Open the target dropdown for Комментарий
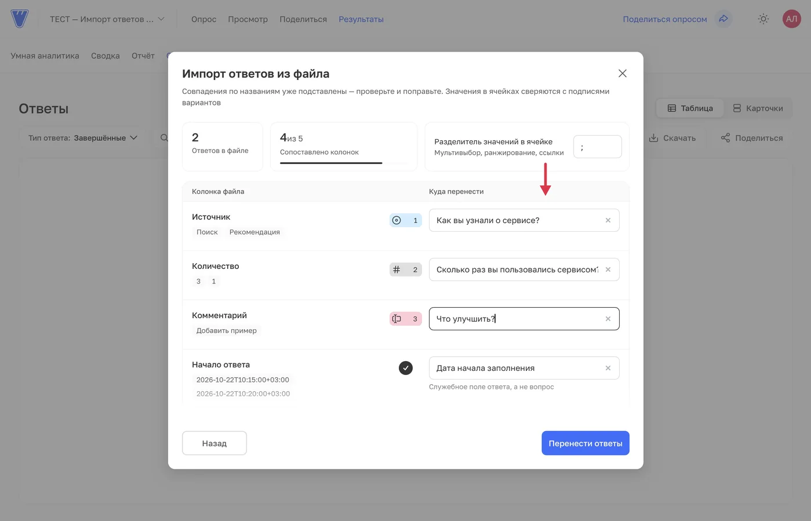The image size is (811, 521). tap(524, 319)
